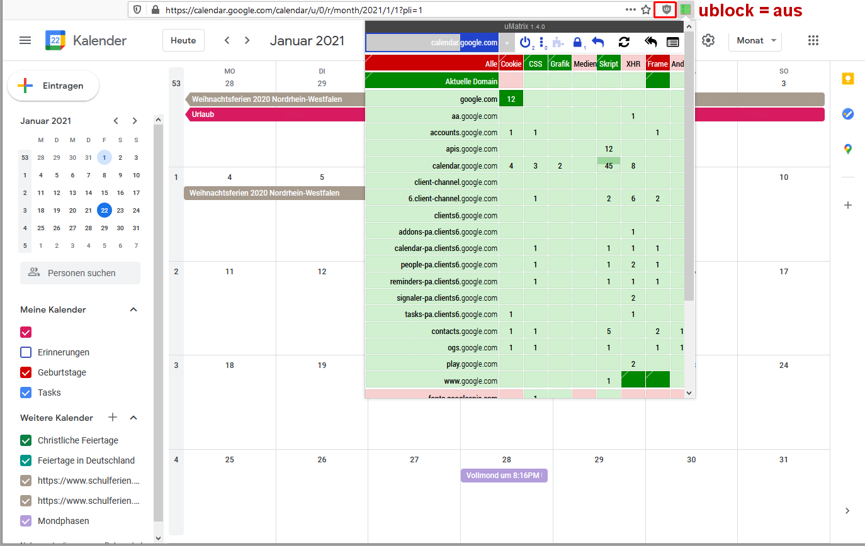
Task: Toggle uMatrix power button
Action: (x=526, y=42)
